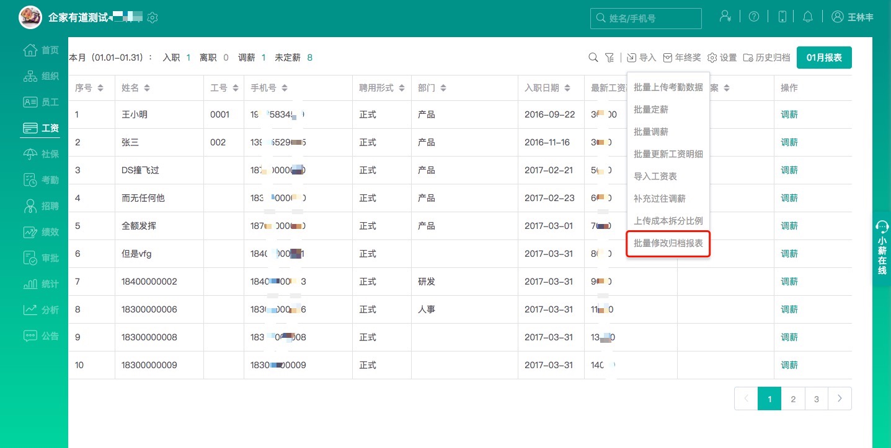Viewport: 891px width, 448px height.
Task: Click 调薪 link for 全额发挥
Action: point(789,226)
